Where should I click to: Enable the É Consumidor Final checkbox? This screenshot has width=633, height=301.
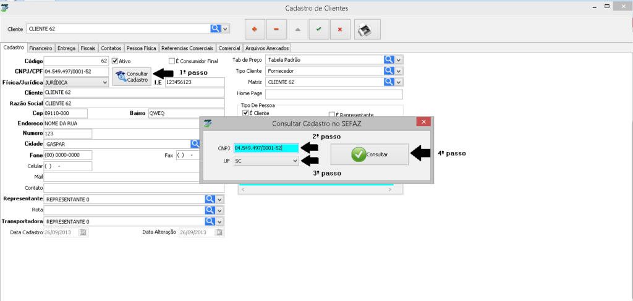pos(172,61)
